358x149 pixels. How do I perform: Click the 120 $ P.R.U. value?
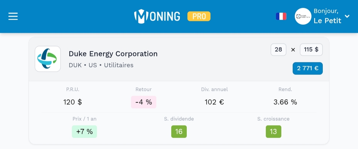click(x=72, y=102)
